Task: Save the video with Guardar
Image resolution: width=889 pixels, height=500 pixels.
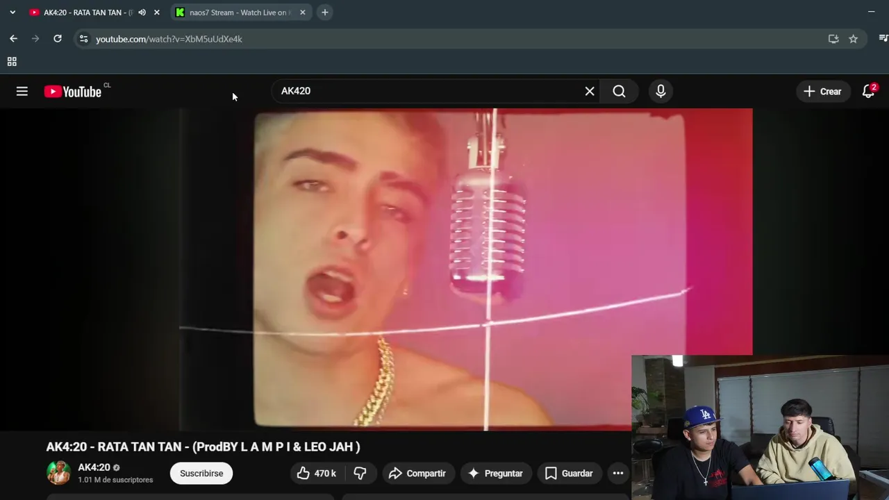Action: coord(569,473)
